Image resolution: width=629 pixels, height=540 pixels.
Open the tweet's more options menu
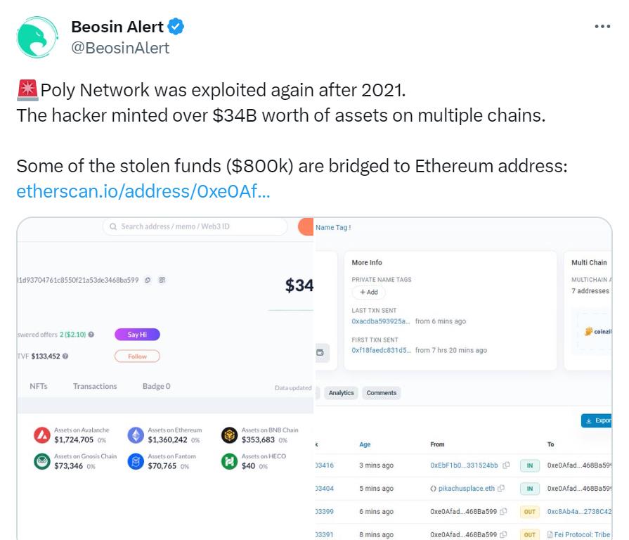(x=602, y=27)
